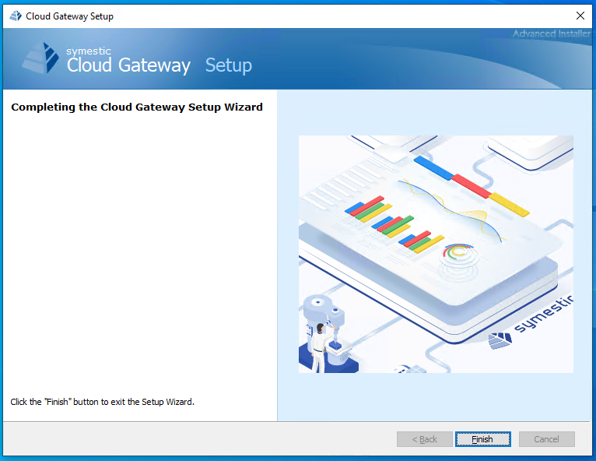Image resolution: width=596 pixels, height=461 pixels.
Task: Click the "Cloud Gateway Setup" title bar text
Action: (x=69, y=16)
